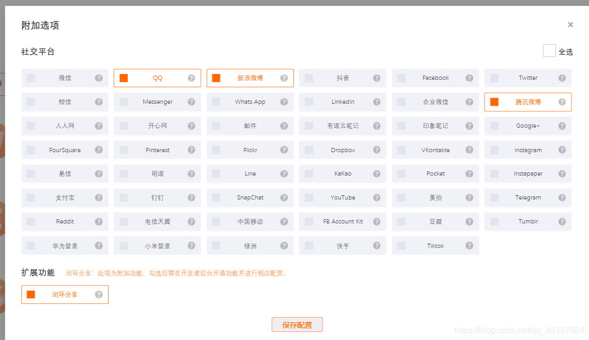View help for 企业微信
This screenshot has width=589, height=340.
click(x=469, y=102)
